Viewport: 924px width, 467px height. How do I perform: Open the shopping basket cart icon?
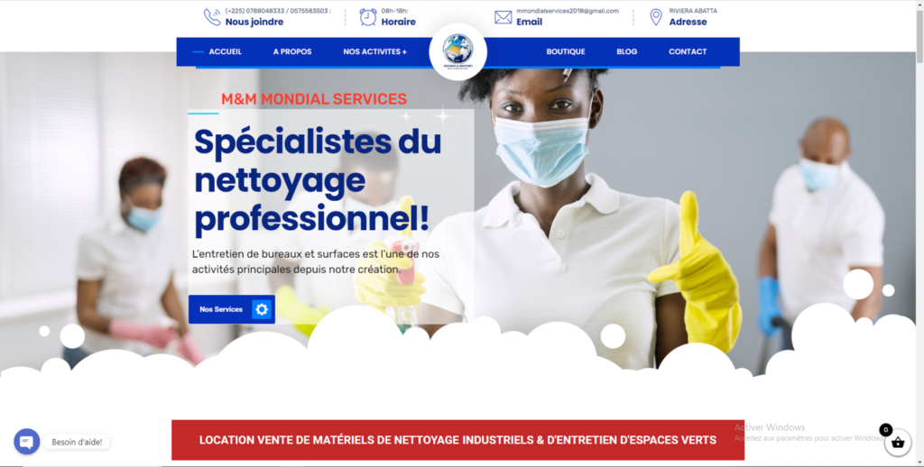pyautogui.click(x=898, y=443)
